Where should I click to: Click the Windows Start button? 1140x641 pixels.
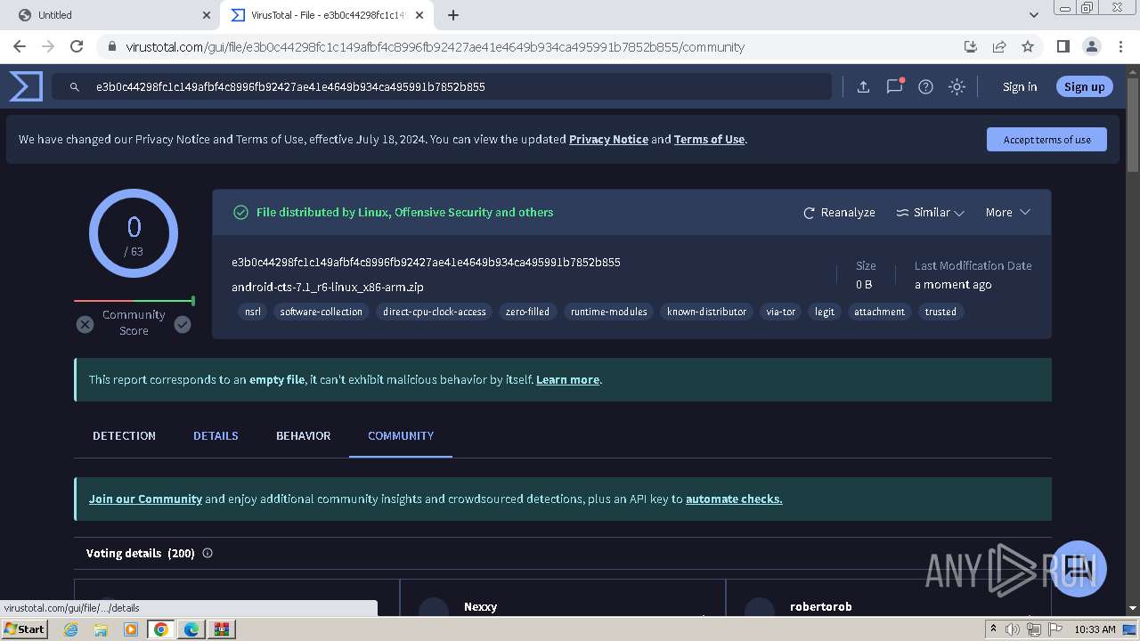point(25,629)
